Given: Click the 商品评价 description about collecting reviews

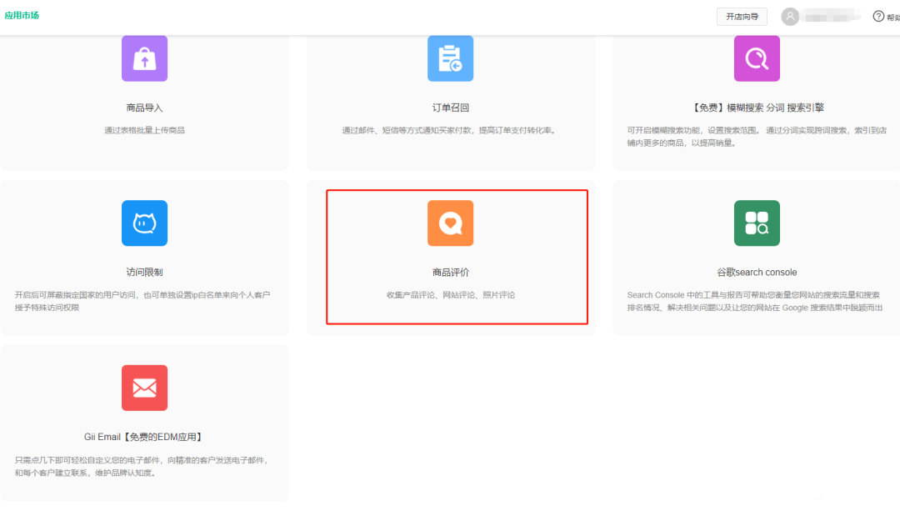Looking at the screenshot, I should pyautogui.click(x=450, y=295).
